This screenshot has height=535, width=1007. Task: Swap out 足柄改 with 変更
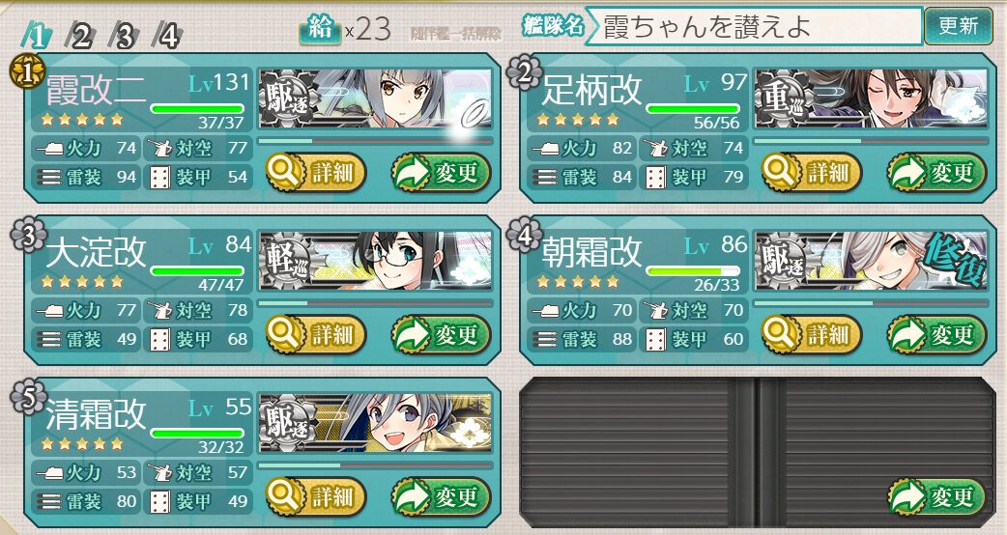click(x=937, y=173)
